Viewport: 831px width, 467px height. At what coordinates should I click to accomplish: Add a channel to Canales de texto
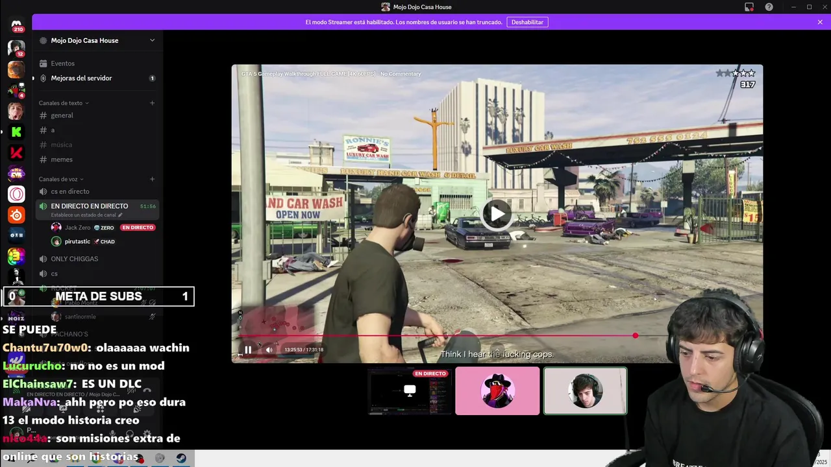pos(153,103)
